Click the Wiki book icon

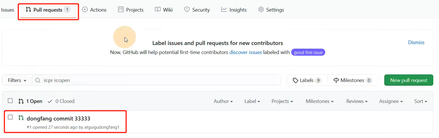[x=158, y=9]
